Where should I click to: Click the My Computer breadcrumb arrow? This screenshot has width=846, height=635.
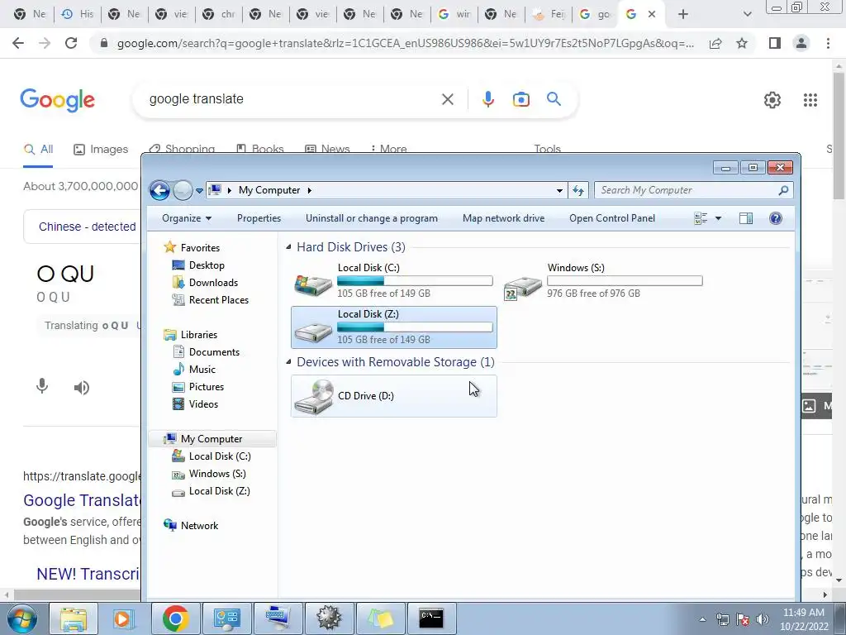(310, 190)
